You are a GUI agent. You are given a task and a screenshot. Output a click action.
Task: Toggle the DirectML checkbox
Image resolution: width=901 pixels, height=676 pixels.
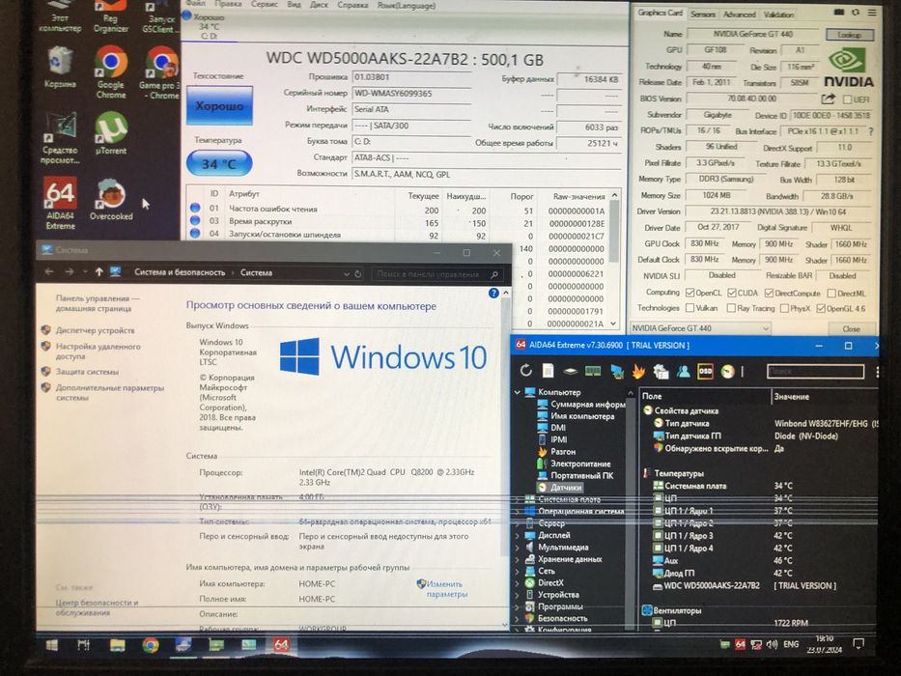click(831, 294)
